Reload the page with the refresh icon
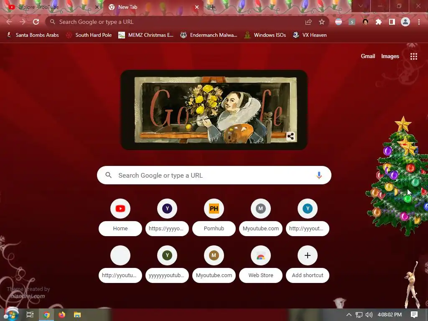The width and height of the screenshot is (428, 321). click(36, 22)
